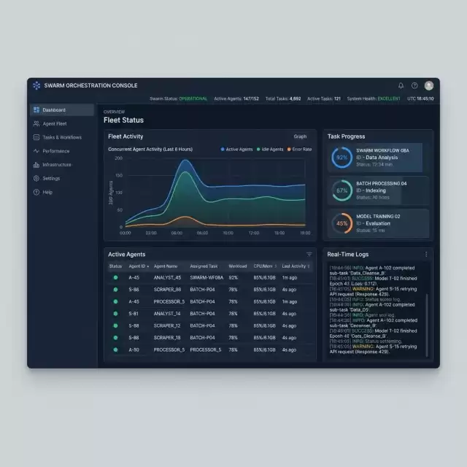Click the 45% progress ring

[342, 223]
